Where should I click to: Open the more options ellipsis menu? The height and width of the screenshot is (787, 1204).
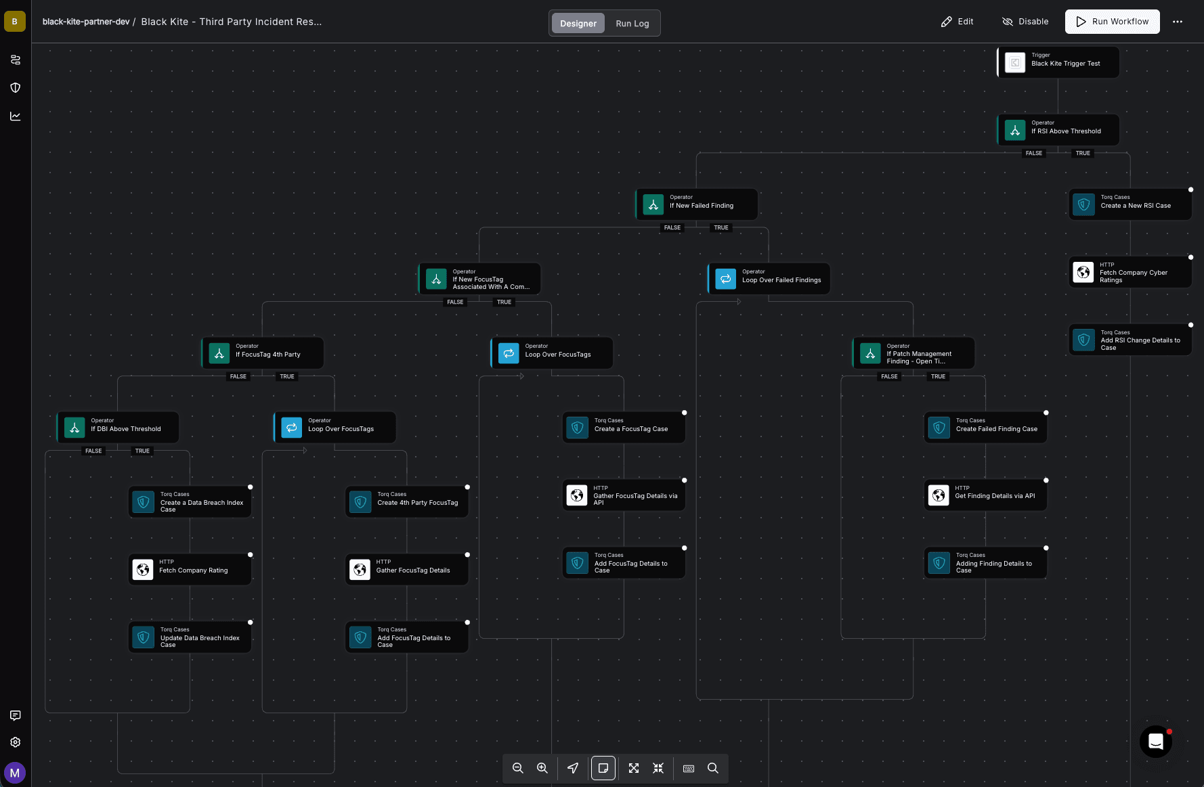click(1178, 22)
